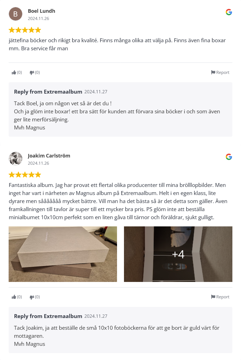This screenshot has height=360, width=241.
Task: Click the five-star rating on Boel's review
Action: point(25,30)
